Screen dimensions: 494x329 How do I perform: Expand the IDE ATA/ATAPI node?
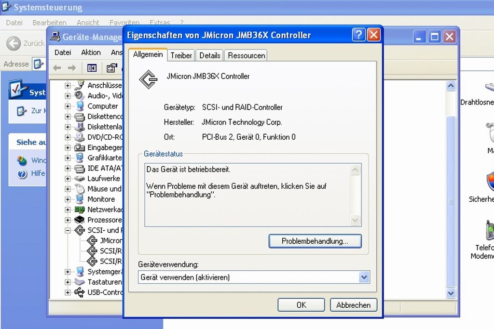tap(68, 168)
